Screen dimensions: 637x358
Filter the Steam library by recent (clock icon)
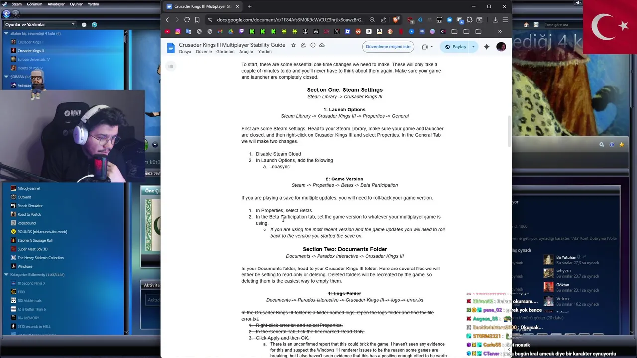tap(84, 24)
